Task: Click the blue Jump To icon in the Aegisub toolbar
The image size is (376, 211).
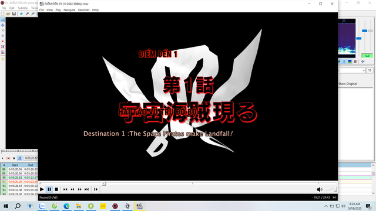Action: (x=21, y=14)
